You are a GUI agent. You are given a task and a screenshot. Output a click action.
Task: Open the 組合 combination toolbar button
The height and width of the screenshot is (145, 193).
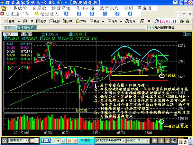130,21
